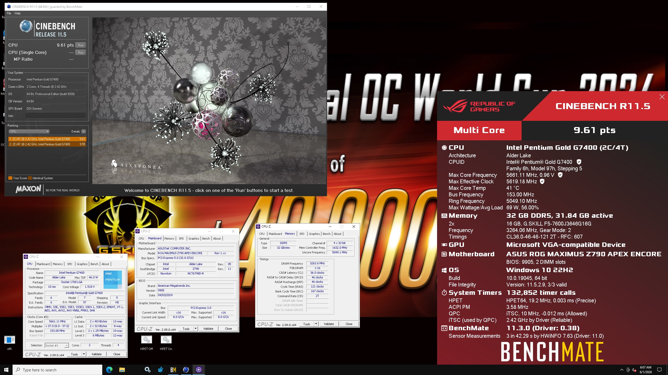Select the effi desktop icon

tap(10, 342)
